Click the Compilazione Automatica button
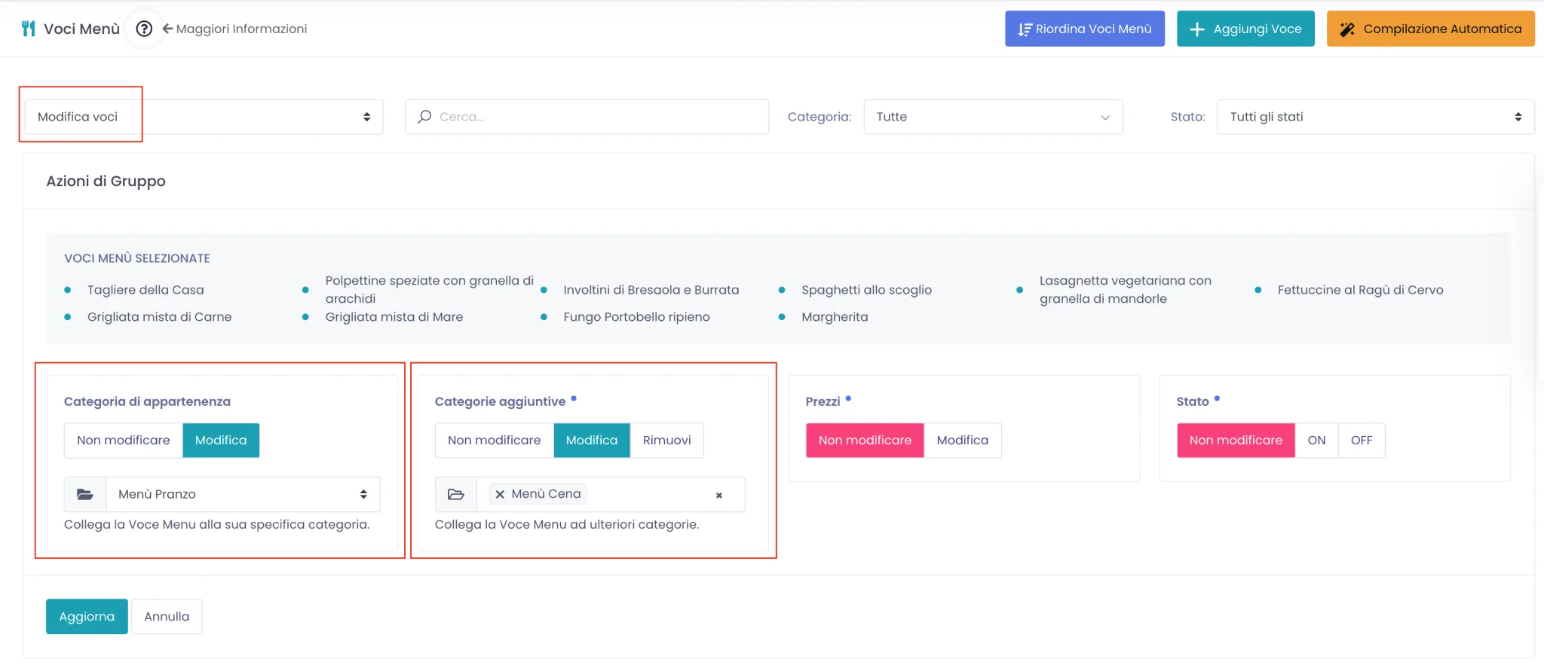 [1431, 29]
